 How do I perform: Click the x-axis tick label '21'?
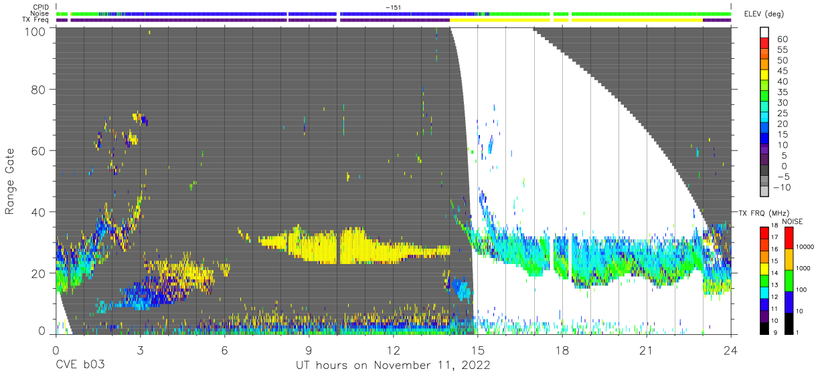click(x=646, y=350)
